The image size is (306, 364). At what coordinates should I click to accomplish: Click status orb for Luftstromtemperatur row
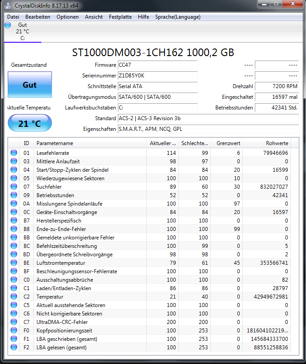click(14, 263)
